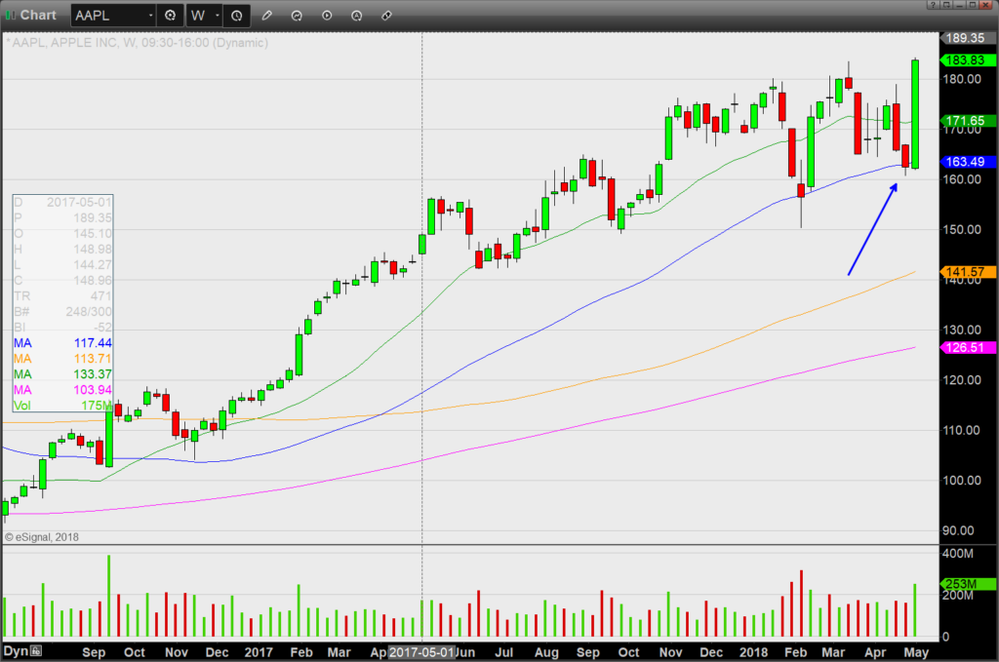Click the 171.65 green MA price label
Viewport: 999px width, 662px height.
968,120
